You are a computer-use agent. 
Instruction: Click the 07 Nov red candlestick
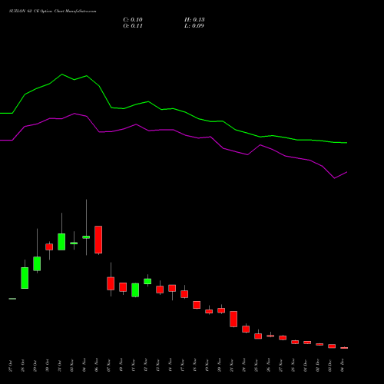tap(111, 283)
